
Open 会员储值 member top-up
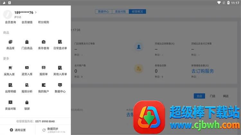coord(27,22)
